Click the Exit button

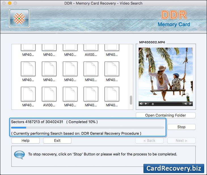pos(57,140)
